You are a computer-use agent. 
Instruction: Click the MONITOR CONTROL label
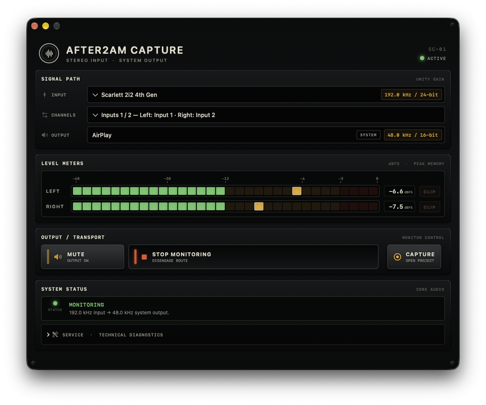tap(423, 238)
